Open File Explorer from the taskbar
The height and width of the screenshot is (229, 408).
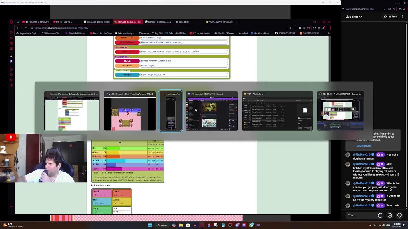[181, 225]
